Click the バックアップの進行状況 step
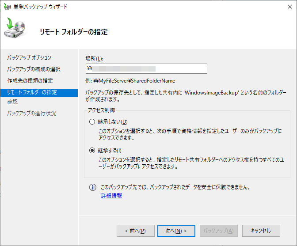 (31, 114)
